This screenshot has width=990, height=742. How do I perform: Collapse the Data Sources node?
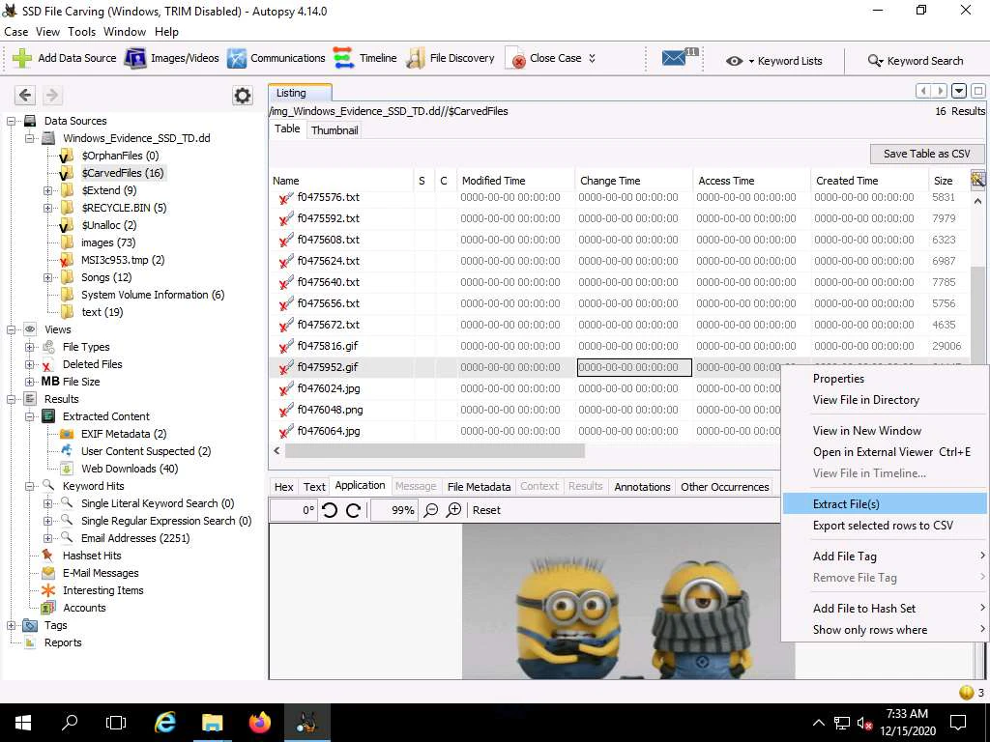[12, 121]
